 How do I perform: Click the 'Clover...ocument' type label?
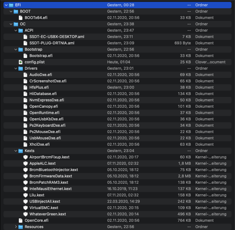click(210, 62)
